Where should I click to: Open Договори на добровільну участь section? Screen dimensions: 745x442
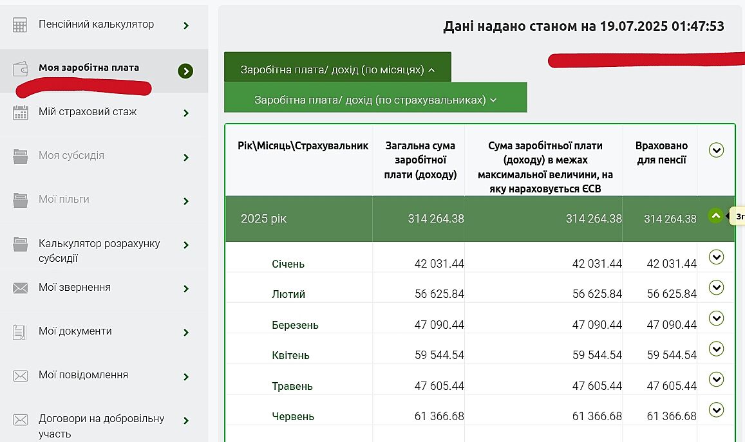[101, 426]
